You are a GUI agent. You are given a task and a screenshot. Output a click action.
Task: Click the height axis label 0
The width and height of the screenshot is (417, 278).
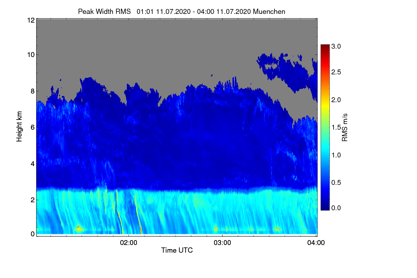coord(32,234)
